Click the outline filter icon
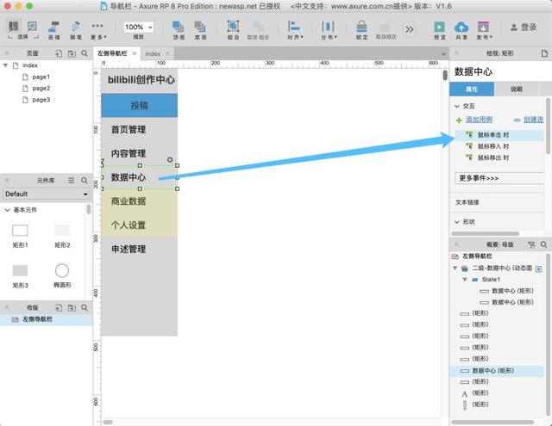 click(531, 244)
